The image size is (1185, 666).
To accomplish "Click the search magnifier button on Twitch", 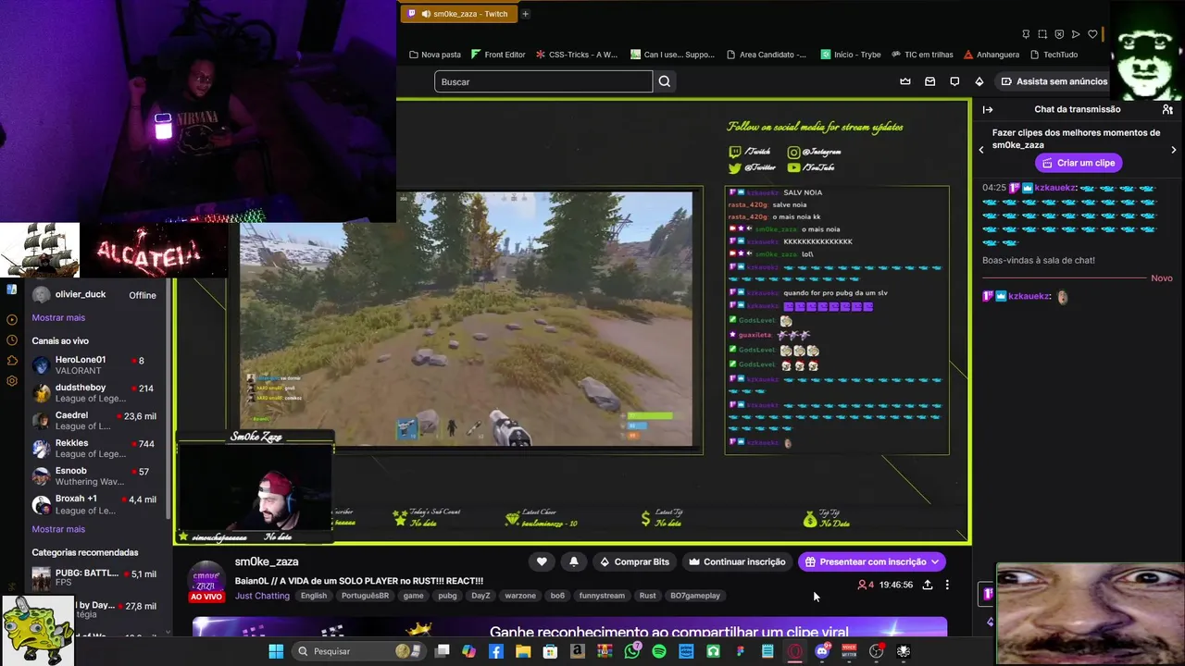I will click(664, 81).
